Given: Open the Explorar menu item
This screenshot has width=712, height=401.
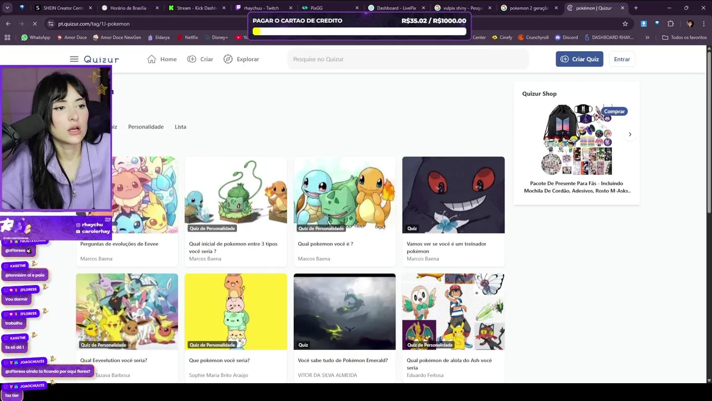Looking at the screenshot, I should pyautogui.click(x=241, y=59).
